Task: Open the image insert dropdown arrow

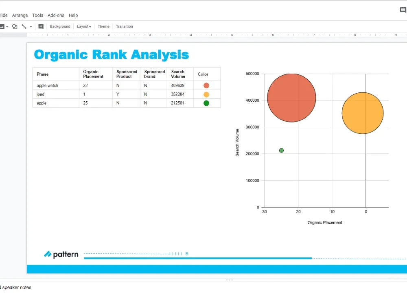Action: [7, 27]
